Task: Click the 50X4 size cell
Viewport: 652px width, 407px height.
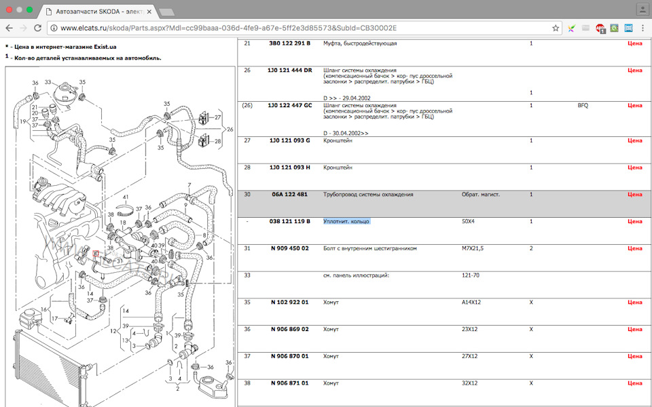Action: [x=468, y=221]
